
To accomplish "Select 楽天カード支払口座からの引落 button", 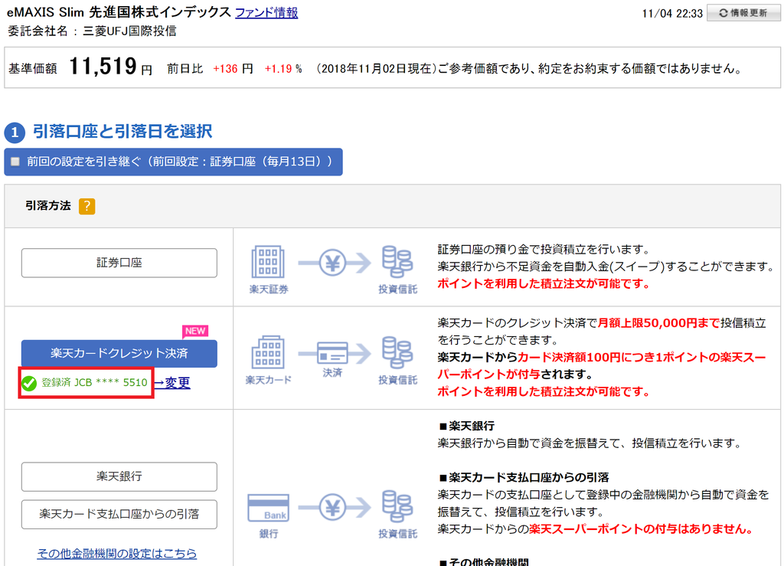I will pyautogui.click(x=119, y=514).
